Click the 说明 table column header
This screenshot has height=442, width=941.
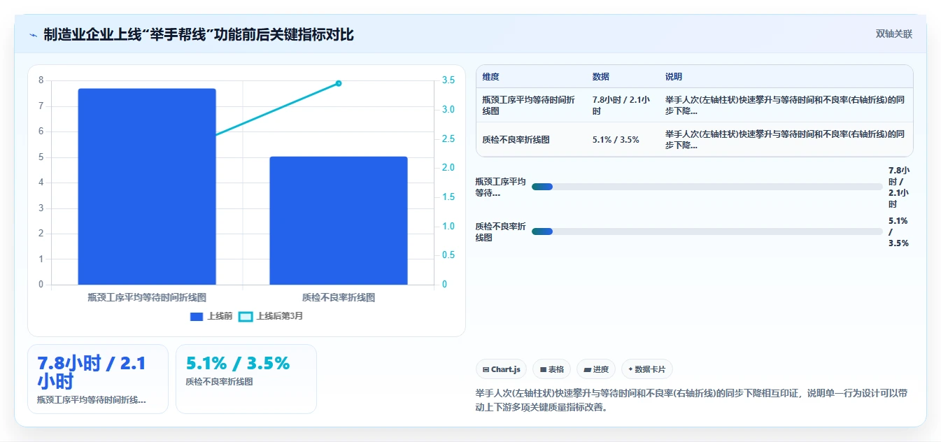[673, 77]
